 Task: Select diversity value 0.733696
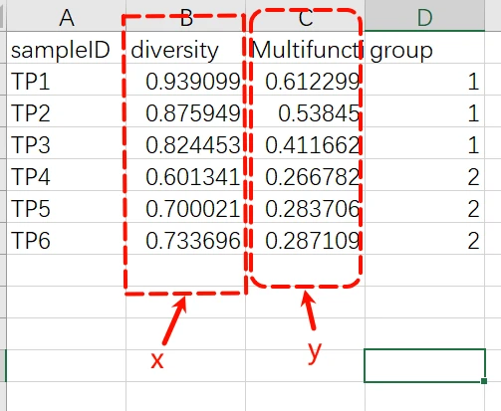[x=185, y=239]
